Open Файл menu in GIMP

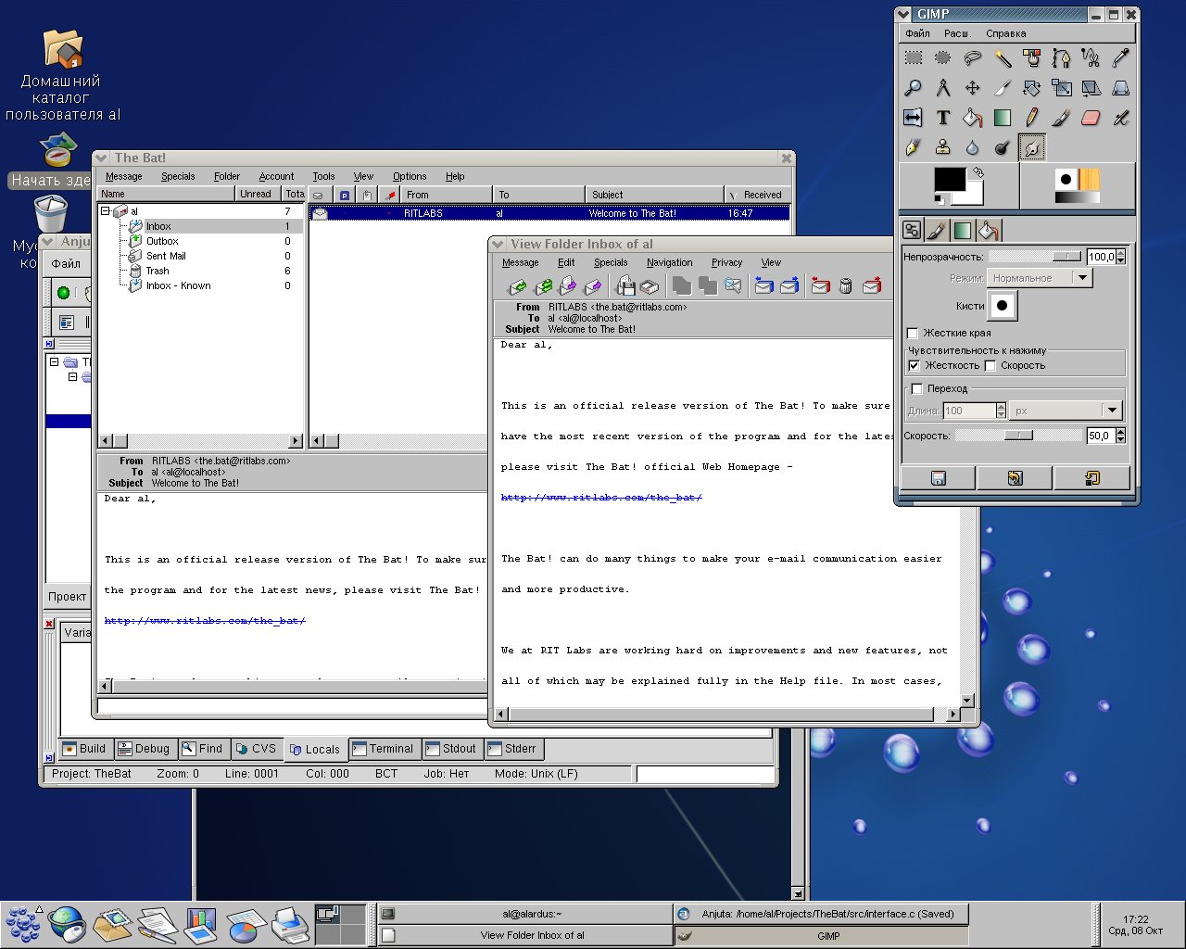pos(917,33)
